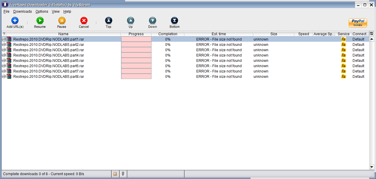Click progress bar of part1.rar
This screenshot has height=179, width=376.
(x=136, y=39)
